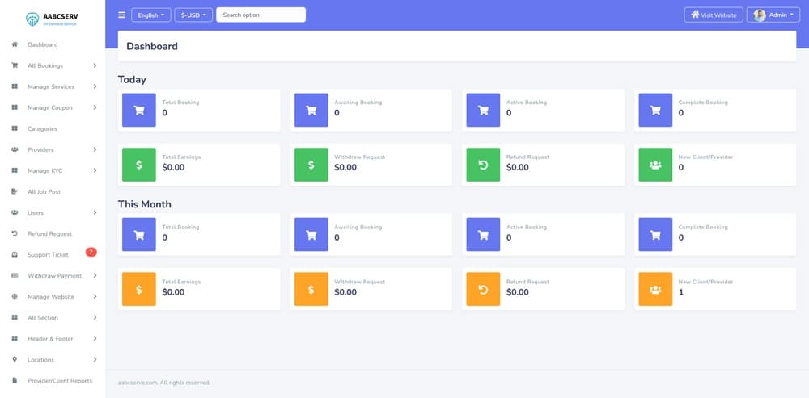
Task: Click the Support Ticket notification badge
Action: click(x=91, y=252)
